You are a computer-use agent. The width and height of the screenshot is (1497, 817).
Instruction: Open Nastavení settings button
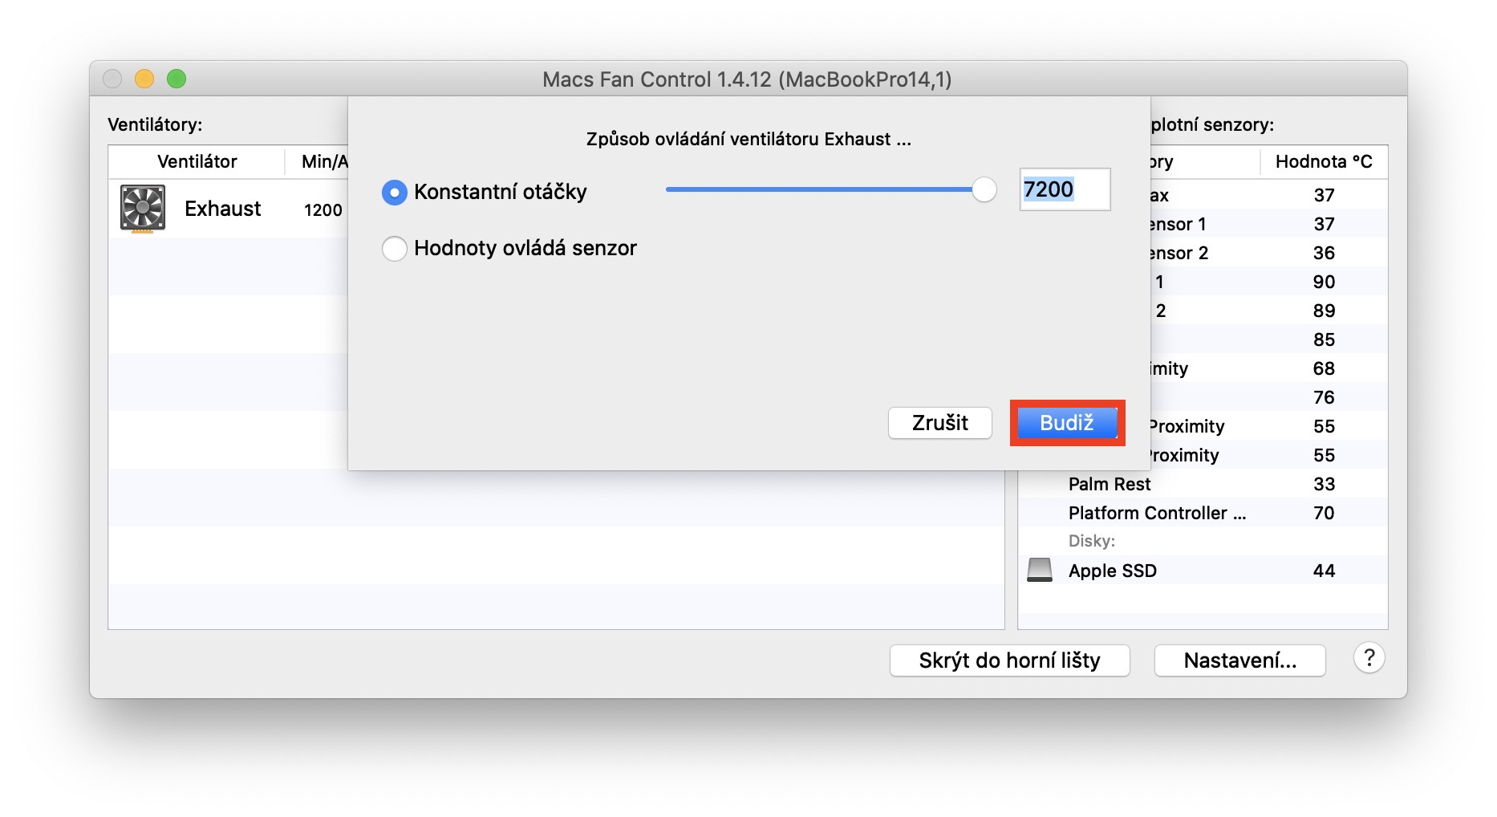pyautogui.click(x=1239, y=661)
